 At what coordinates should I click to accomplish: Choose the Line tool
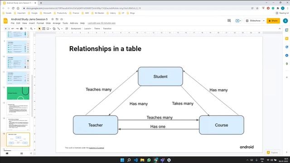tap(58, 29)
